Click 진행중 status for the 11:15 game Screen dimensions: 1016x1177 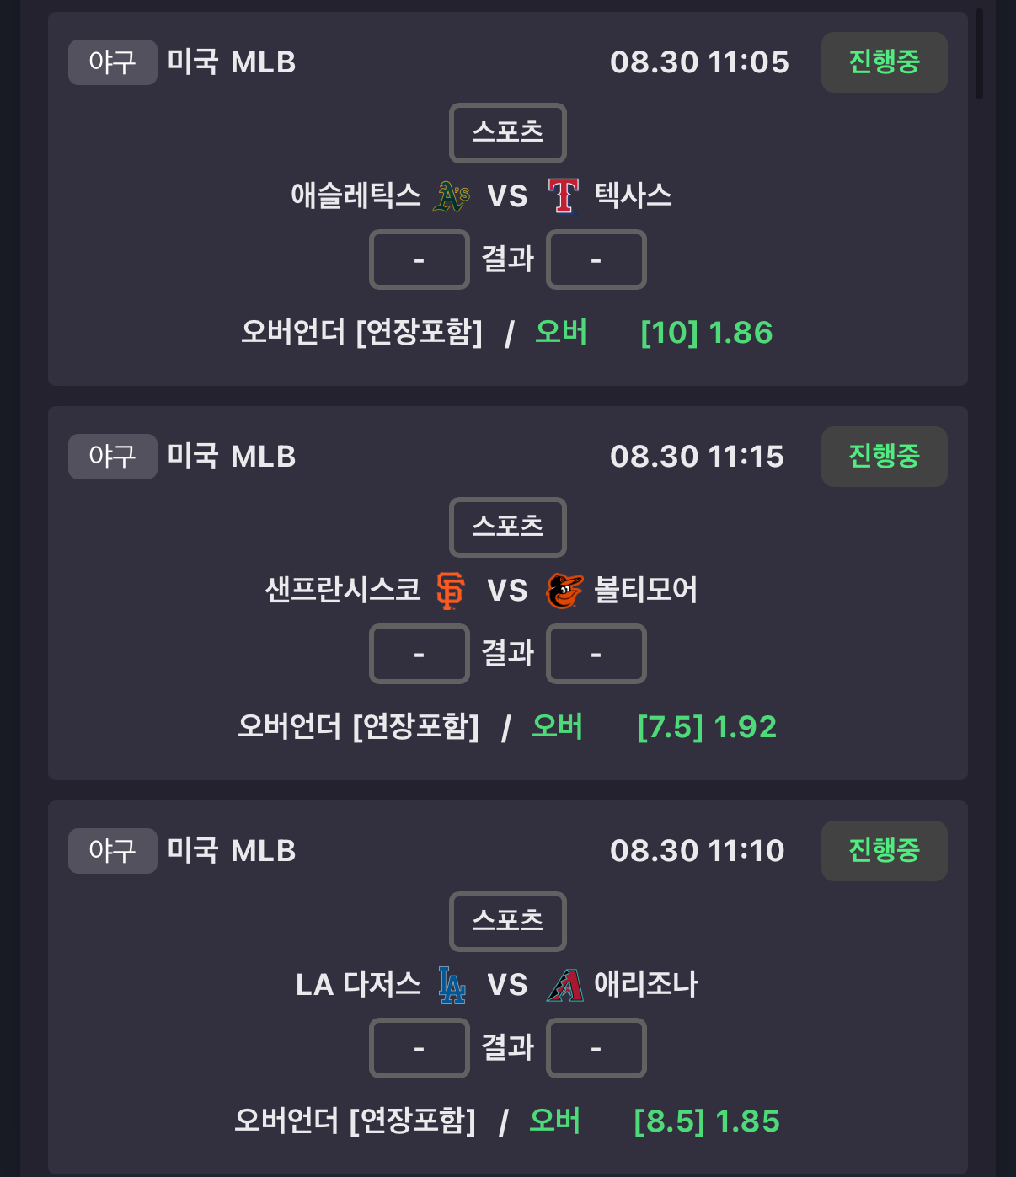(885, 457)
